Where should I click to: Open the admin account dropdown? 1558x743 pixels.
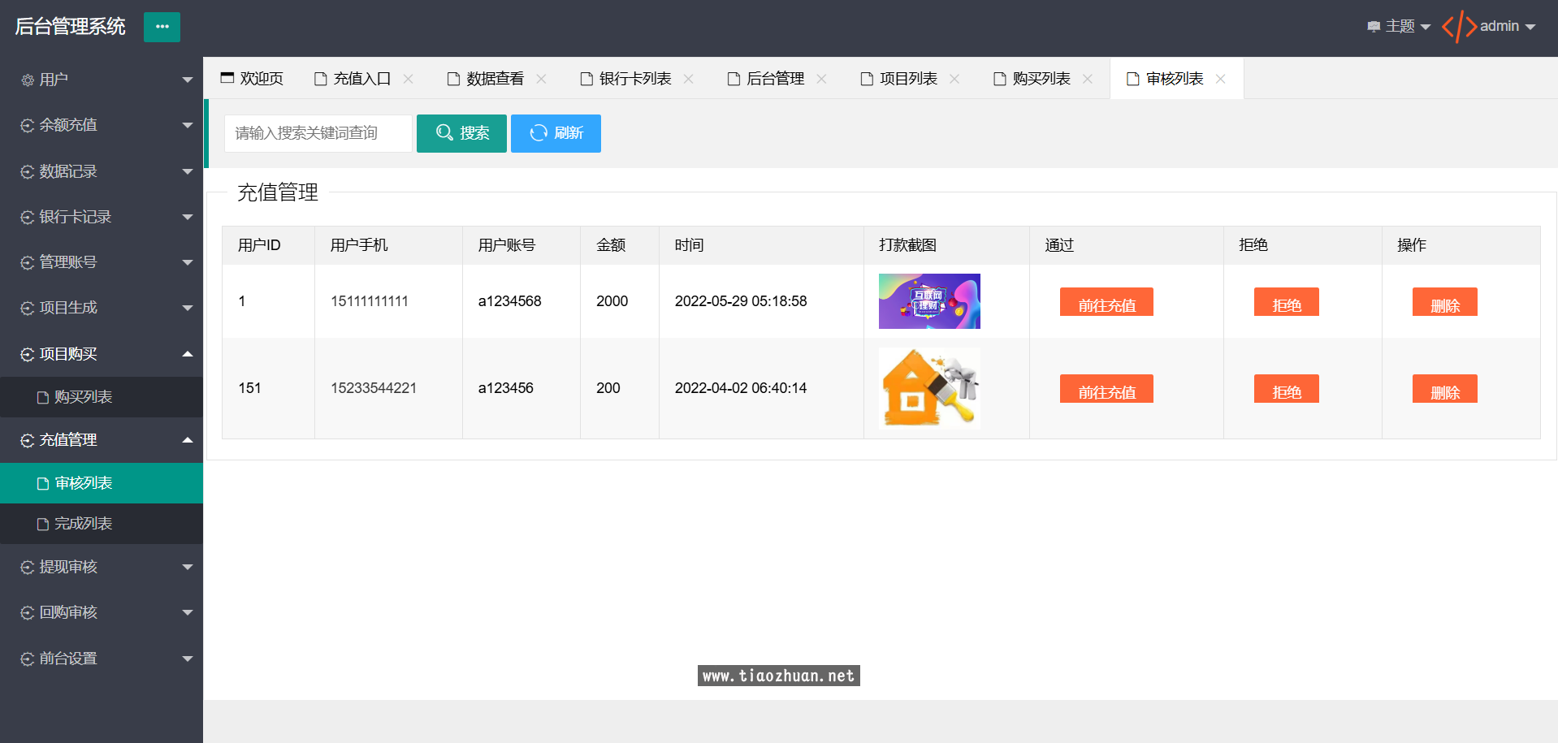coord(1507,26)
